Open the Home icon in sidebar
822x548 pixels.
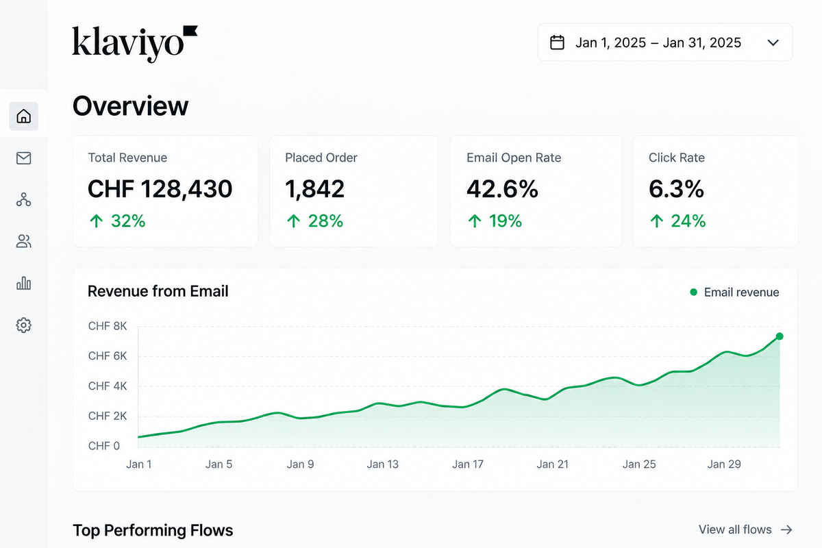(x=23, y=116)
